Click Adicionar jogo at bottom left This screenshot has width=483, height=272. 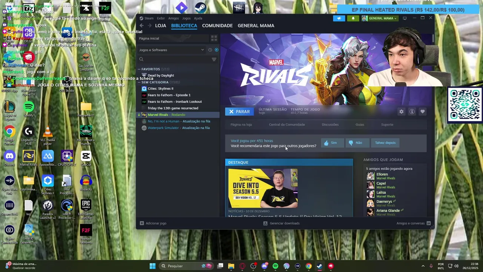coord(153,223)
